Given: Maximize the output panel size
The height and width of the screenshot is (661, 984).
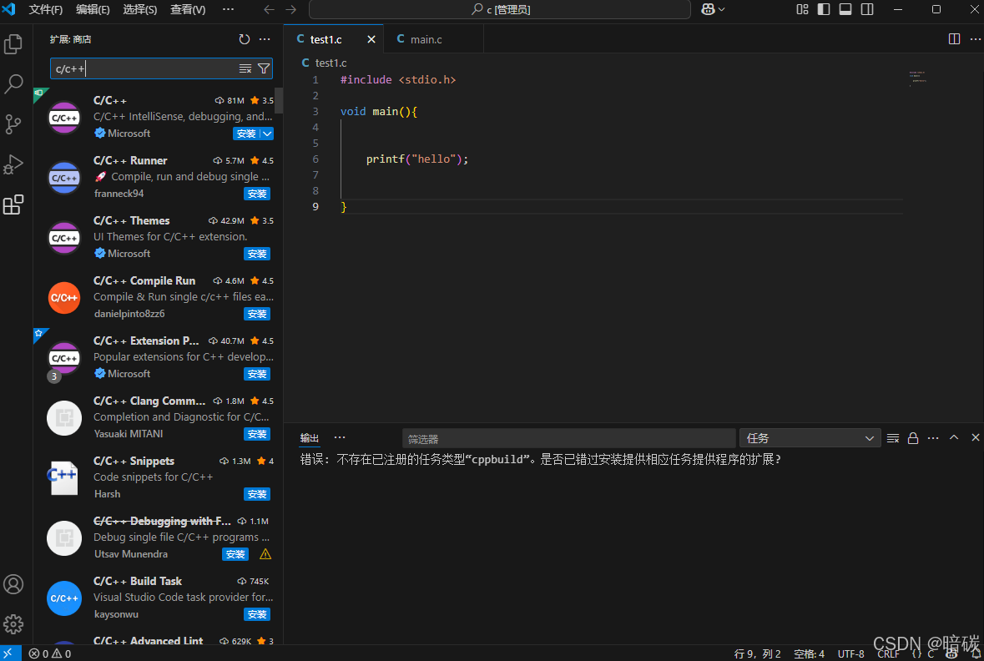Looking at the screenshot, I should tap(954, 437).
